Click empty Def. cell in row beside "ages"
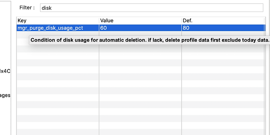The image size is (270, 135). pyautogui.click(x=223, y=97)
